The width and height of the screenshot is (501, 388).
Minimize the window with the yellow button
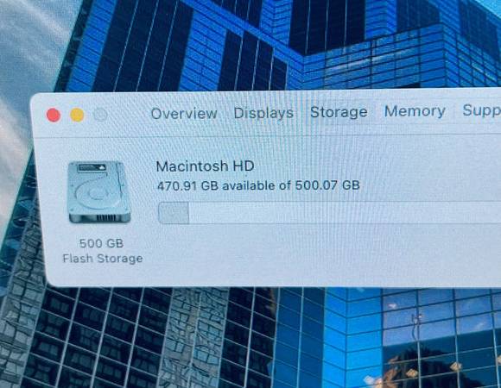click(x=77, y=115)
